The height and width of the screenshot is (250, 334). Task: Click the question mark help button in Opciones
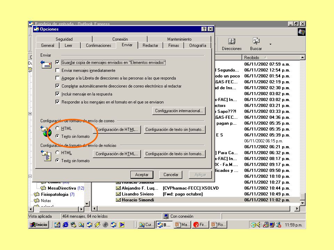pos(204,29)
